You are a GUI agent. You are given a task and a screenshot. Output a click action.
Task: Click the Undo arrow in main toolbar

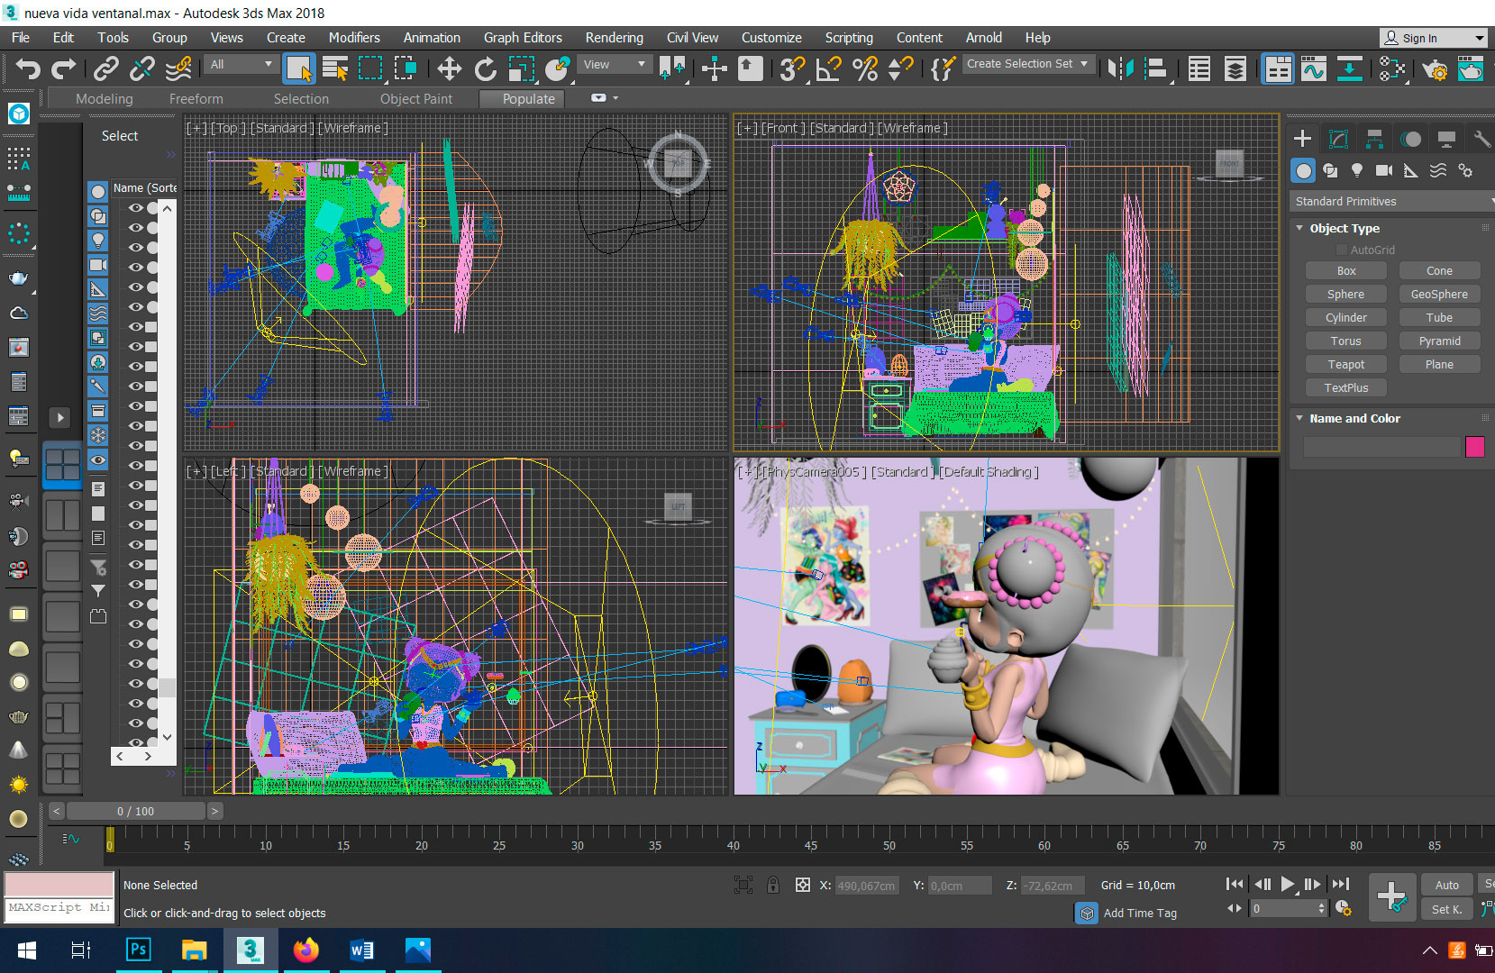[28, 68]
